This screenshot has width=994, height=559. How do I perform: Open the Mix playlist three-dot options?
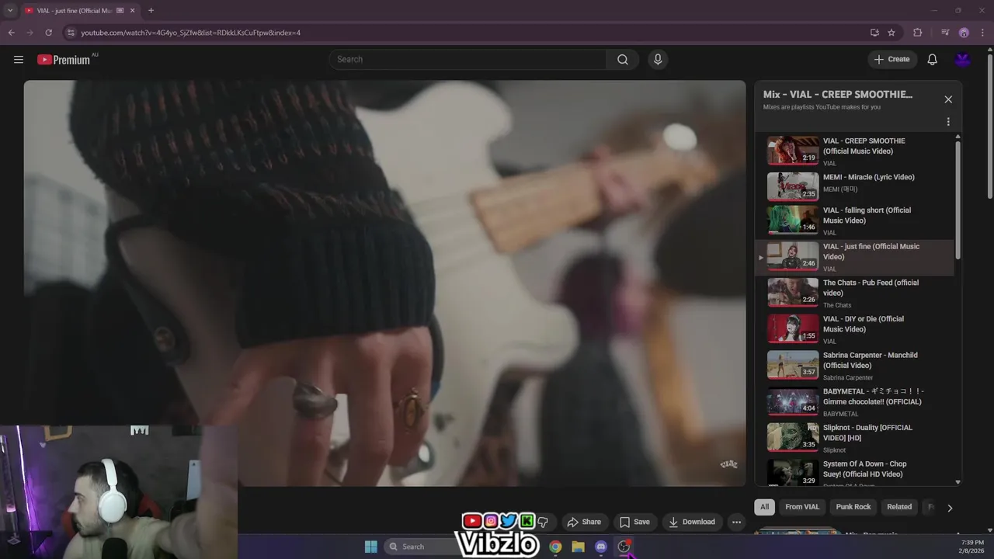pyautogui.click(x=948, y=122)
